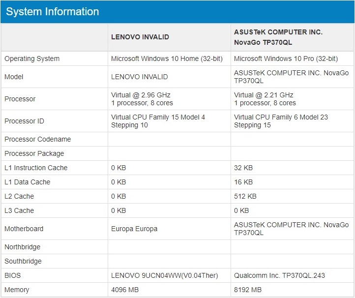Click the Operating System row label
Viewport: 355px width, 298px height.
tap(32, 59)
